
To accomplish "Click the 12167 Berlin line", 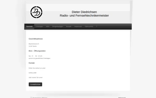I will 33,46.
